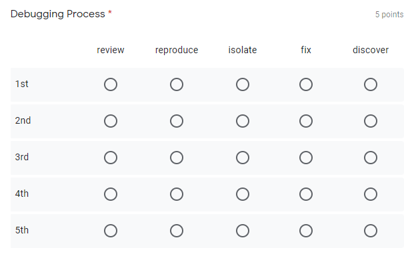The image size is (410, 256).
Task: Mark review for the 3rd row
Action: (111, 158)
